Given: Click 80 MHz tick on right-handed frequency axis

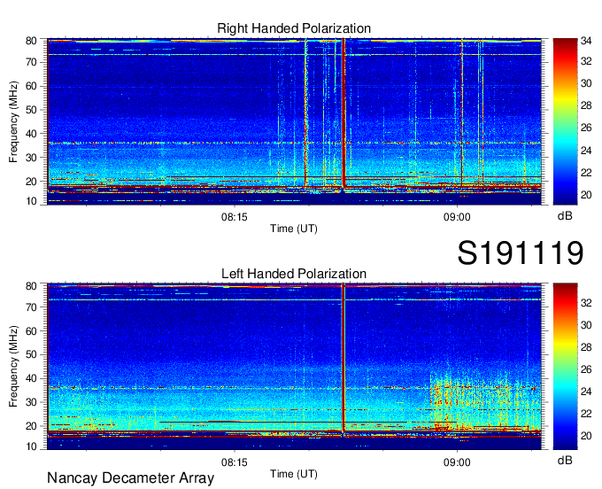Looking at the screenshot, I should (x=31, y=41).
